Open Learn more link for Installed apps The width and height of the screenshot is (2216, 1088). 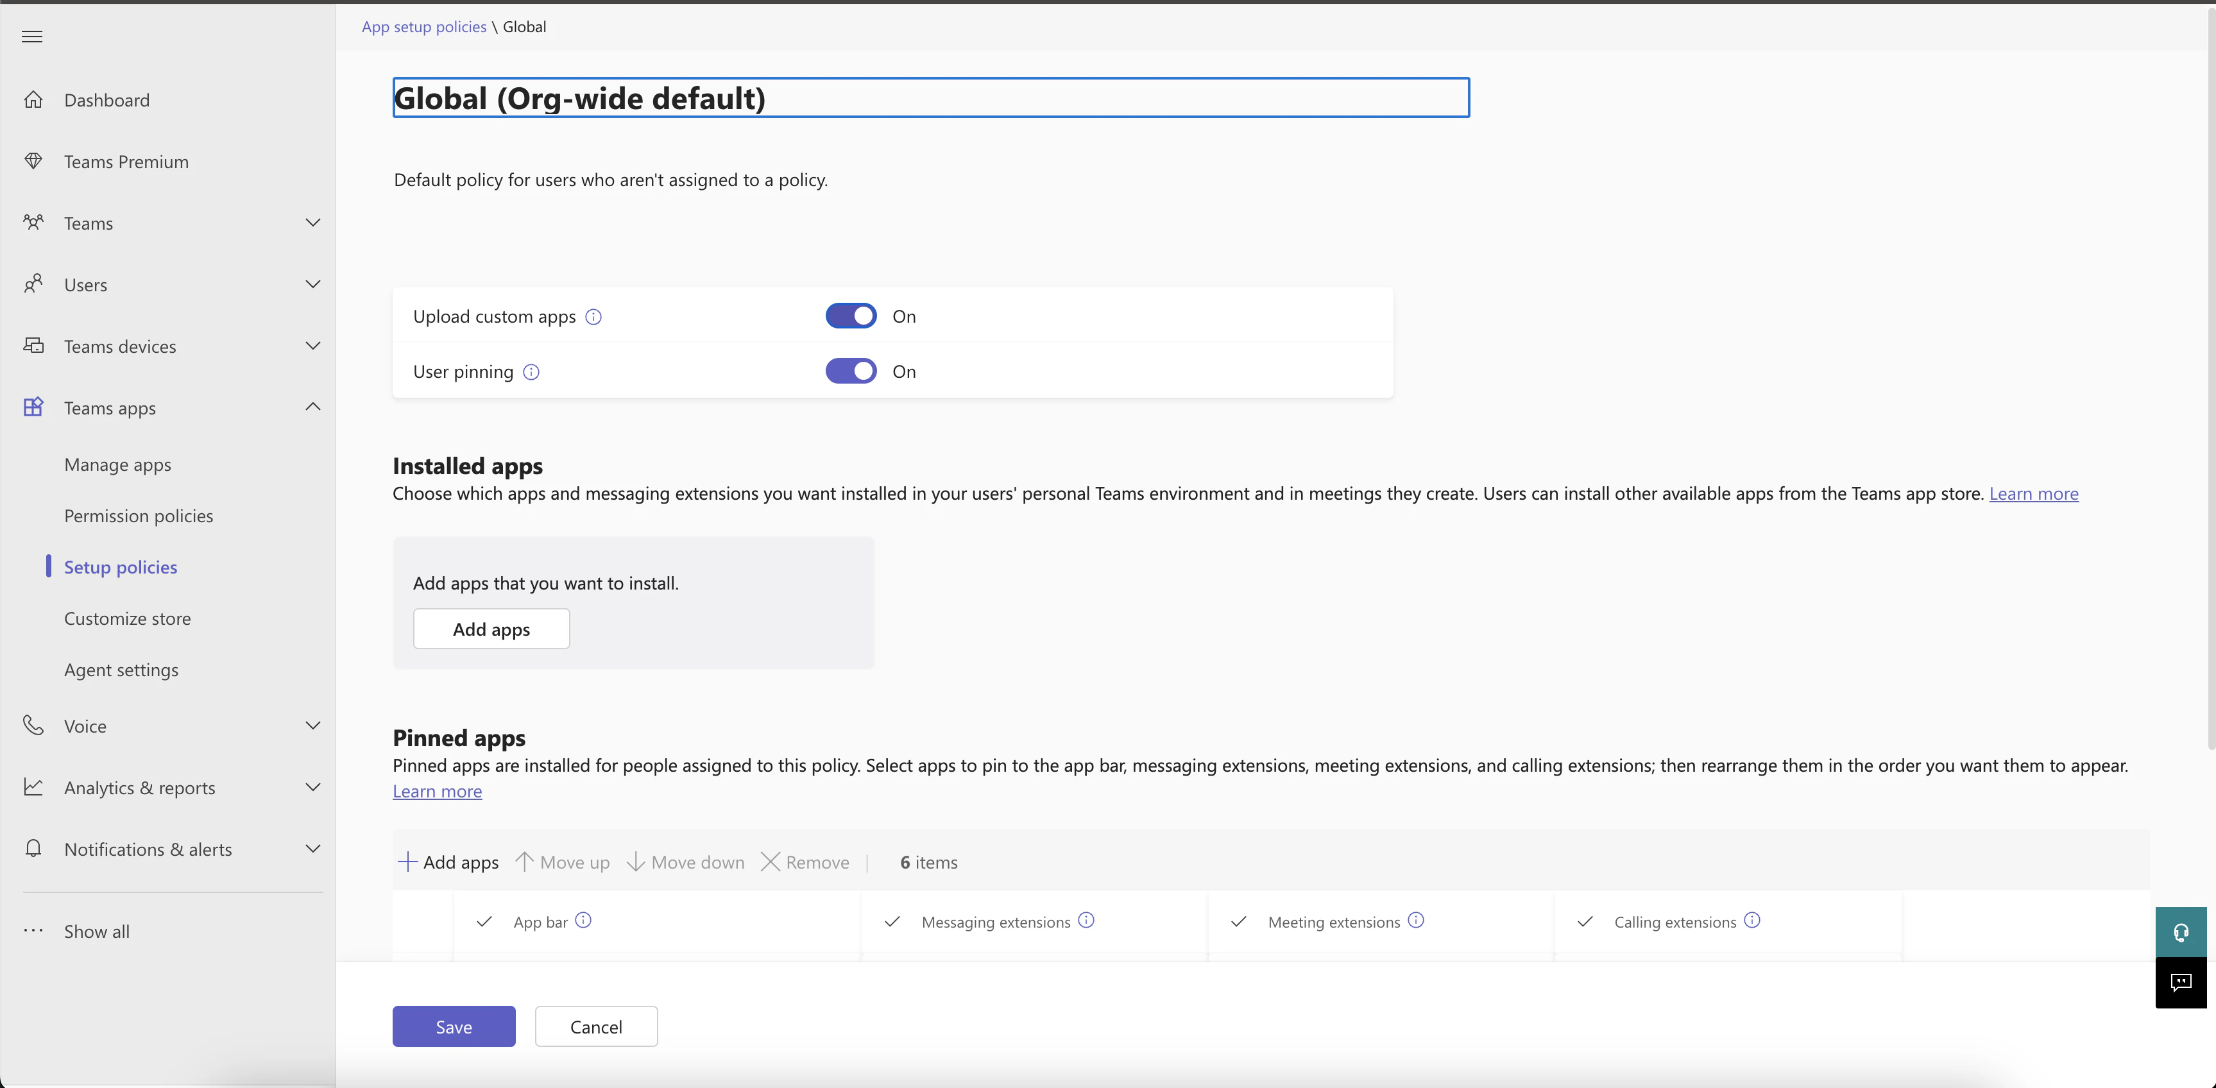tap(2034, 494)
